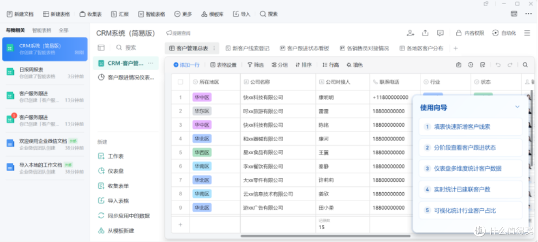
Task: Open the 行业 column header
Action: (x=445, y=82)
